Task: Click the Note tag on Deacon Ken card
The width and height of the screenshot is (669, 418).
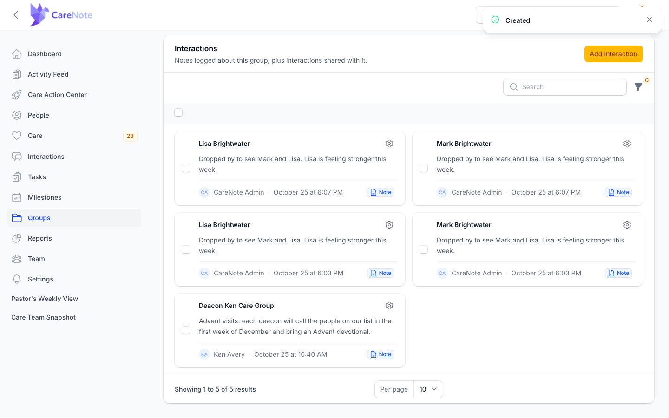Action: (x=380, y=354)
